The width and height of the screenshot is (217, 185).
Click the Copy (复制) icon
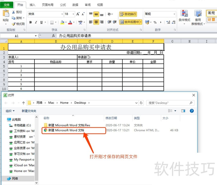13,18
